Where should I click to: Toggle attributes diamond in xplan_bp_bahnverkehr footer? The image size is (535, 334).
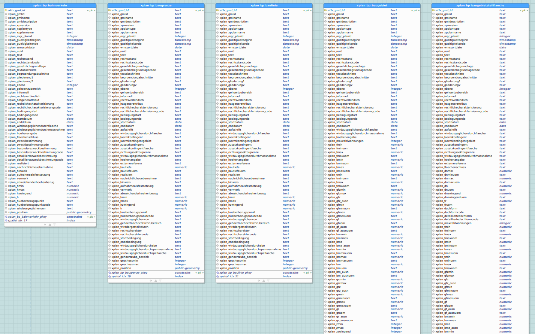(45, 225)
